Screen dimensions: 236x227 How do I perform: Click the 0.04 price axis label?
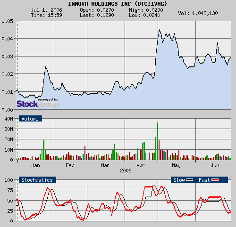coord(7,39)
